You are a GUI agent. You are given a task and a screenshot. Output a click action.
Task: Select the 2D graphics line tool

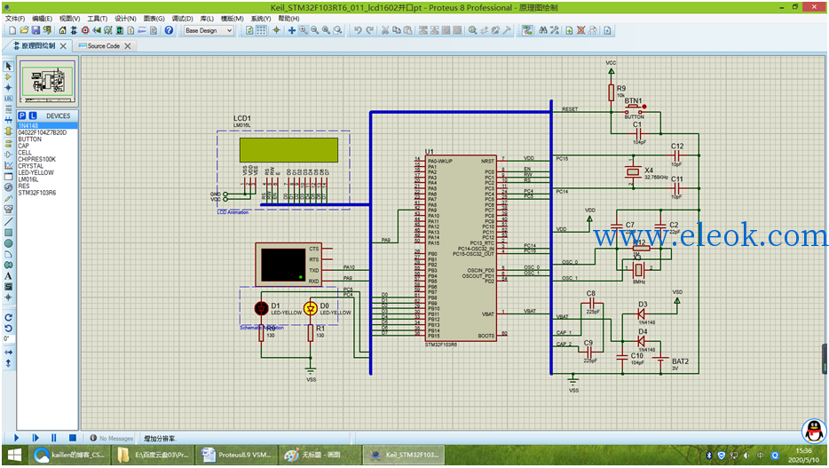pos(8,222)
